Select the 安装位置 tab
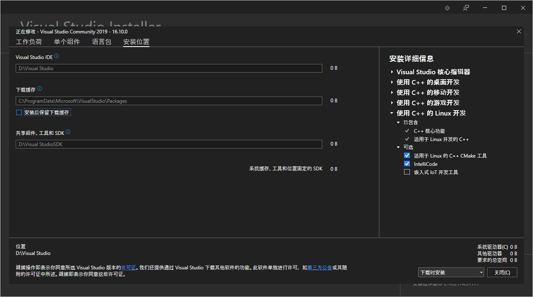The width and height of the screenshot is (533, 297). coord(136,42)
